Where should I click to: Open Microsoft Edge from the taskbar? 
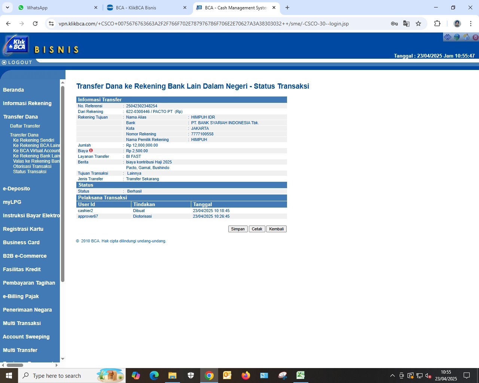pos(154,376)
